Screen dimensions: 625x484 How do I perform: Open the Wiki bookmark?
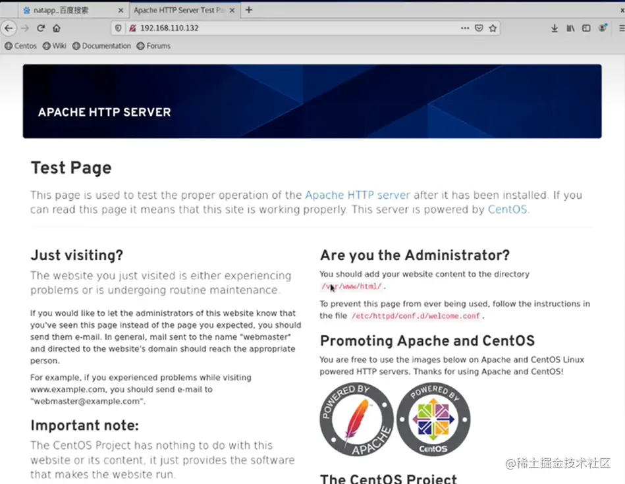pos(55,46)
